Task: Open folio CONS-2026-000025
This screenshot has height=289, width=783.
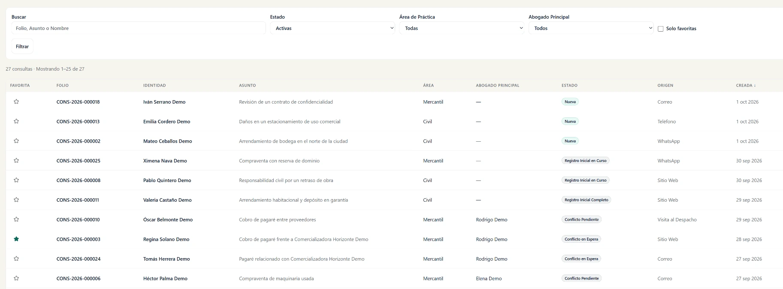Action: pos(79,161)
